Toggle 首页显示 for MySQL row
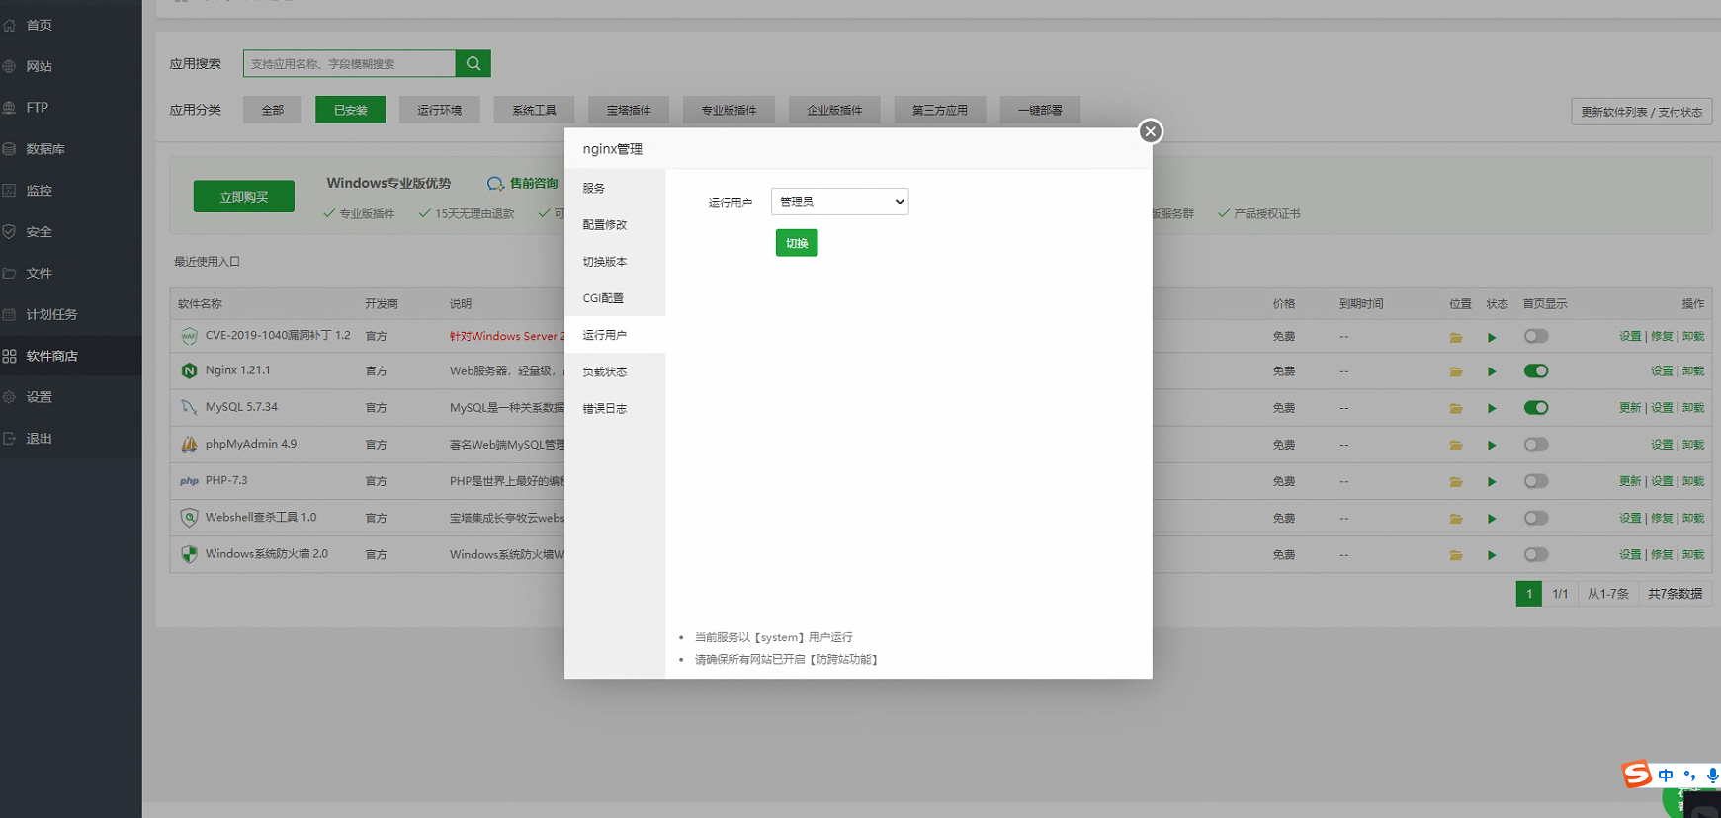This screenshot has width=1721, height=818. (x=1536, y=408)
